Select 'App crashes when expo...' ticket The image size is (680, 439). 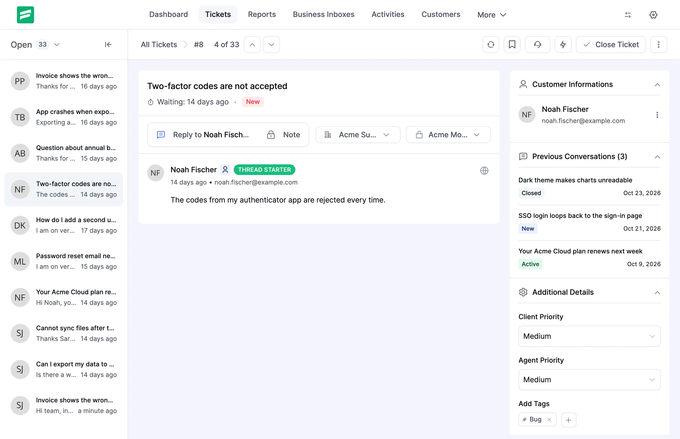(x=64, y=117)
